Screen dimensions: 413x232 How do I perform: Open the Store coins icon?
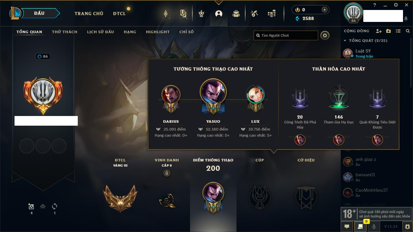point(272,14)
